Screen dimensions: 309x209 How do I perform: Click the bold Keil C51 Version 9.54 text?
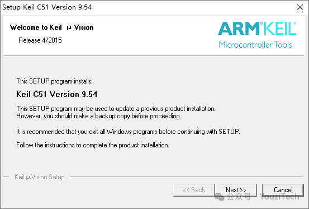(57, 94)
